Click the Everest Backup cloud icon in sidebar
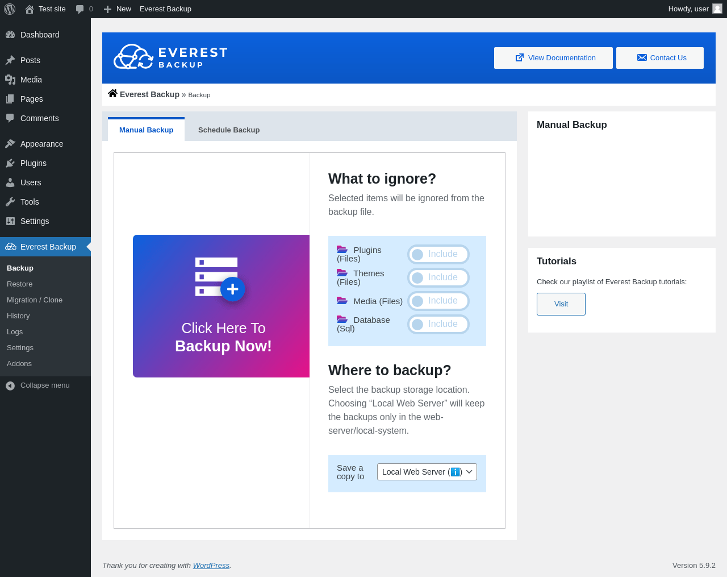727x577 pixels. pos(11,247)
